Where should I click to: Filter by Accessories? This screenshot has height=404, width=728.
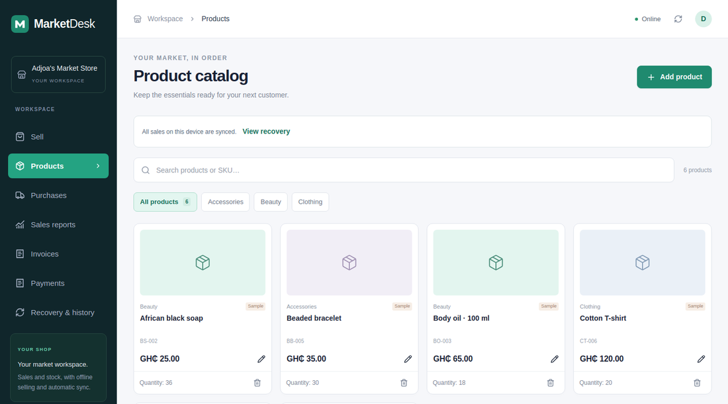(x=226, y=202)
